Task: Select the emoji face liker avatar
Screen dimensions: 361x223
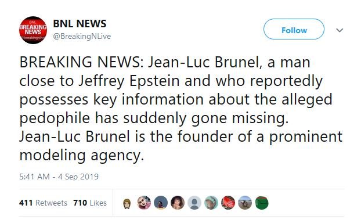Action: pyautogui.click(x=127, y=203)
